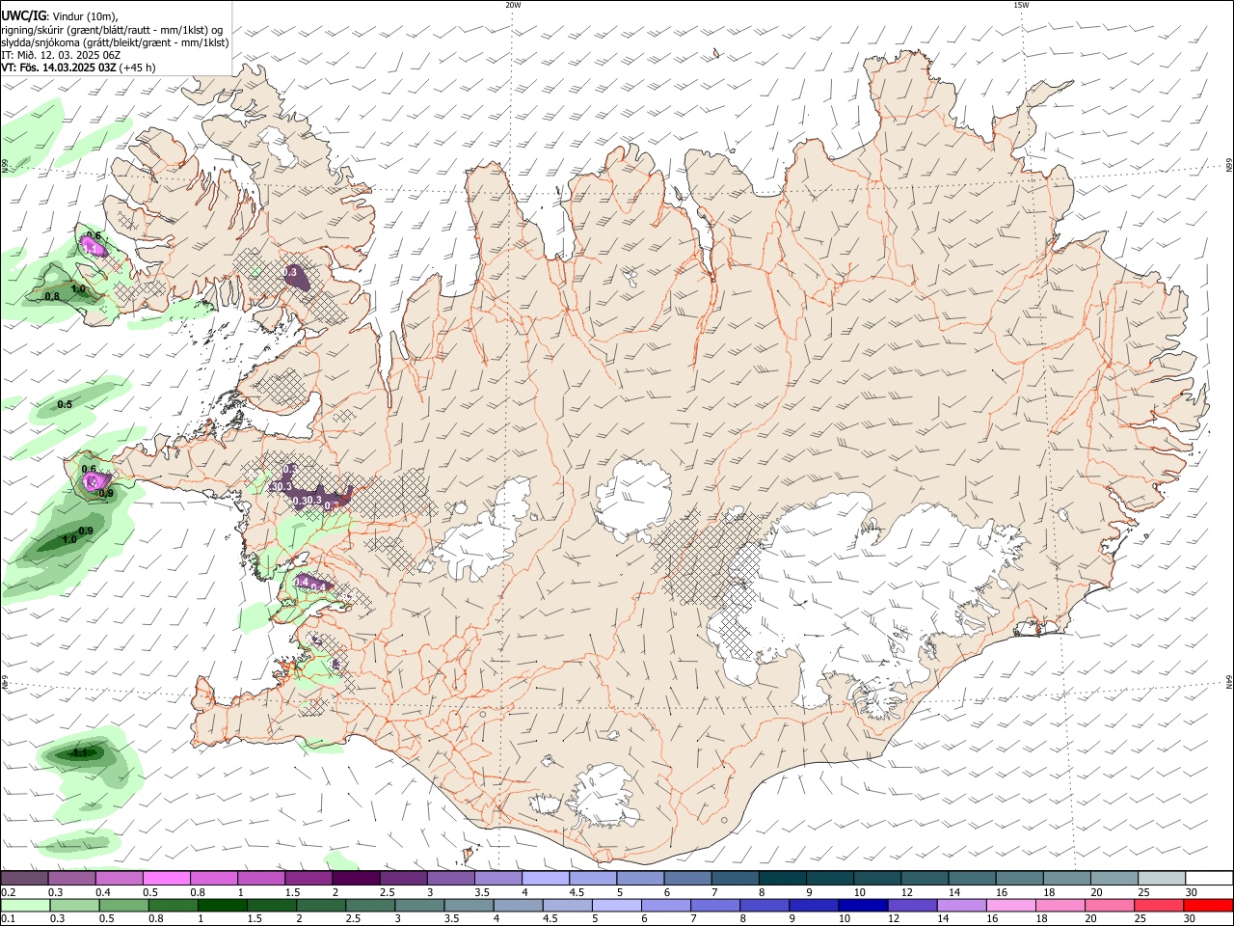Select the '0.1' label in the rain scale

pos(7,918)
